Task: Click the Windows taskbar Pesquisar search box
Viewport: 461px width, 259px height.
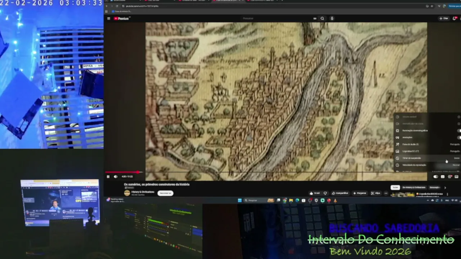Action: [259, 200]
